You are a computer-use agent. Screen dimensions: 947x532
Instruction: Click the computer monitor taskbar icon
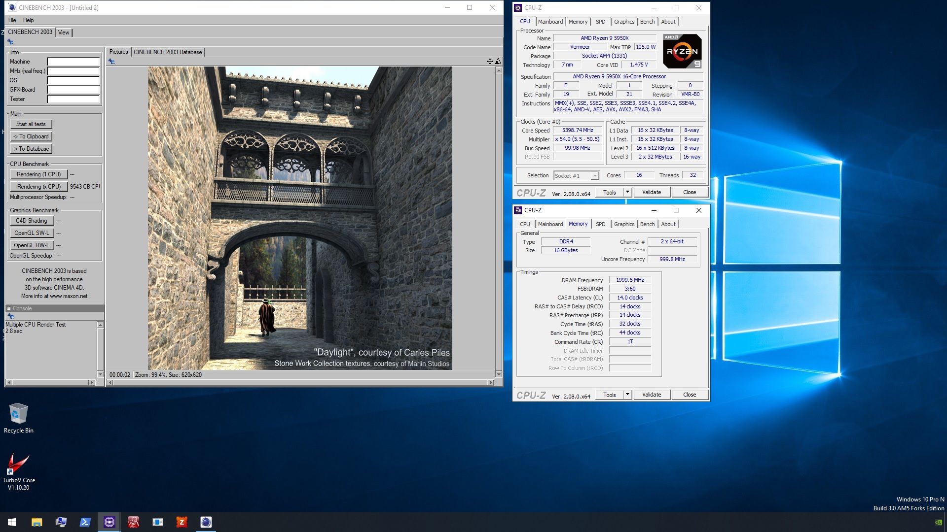pos(61,522)
